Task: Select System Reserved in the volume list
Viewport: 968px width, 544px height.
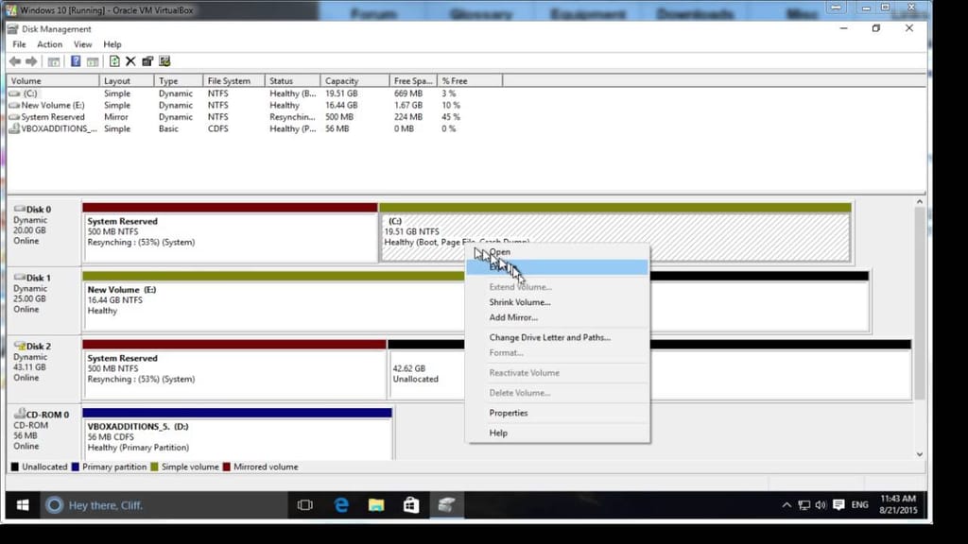Action: (254, 117)
